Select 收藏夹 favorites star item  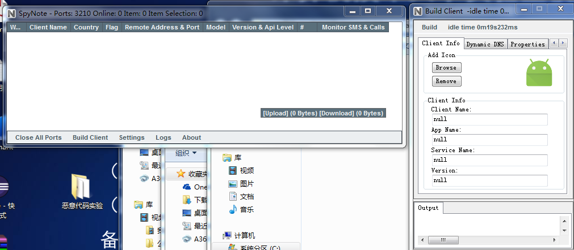pos(192,174)
